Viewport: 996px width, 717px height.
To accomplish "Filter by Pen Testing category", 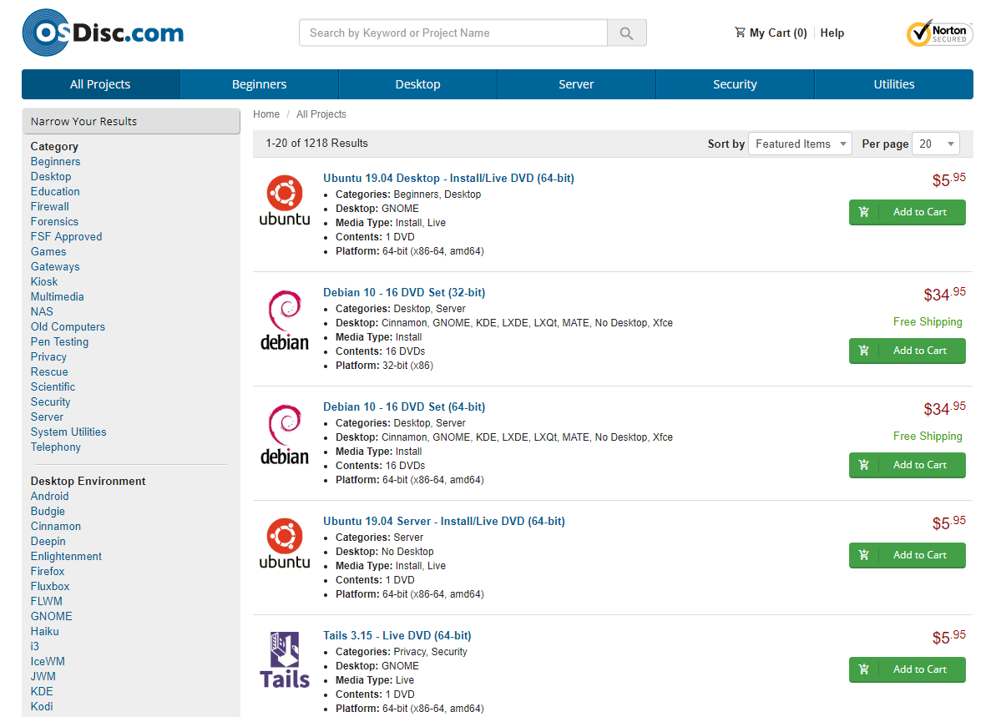I will pyautogui.click(x=60, y=341).
